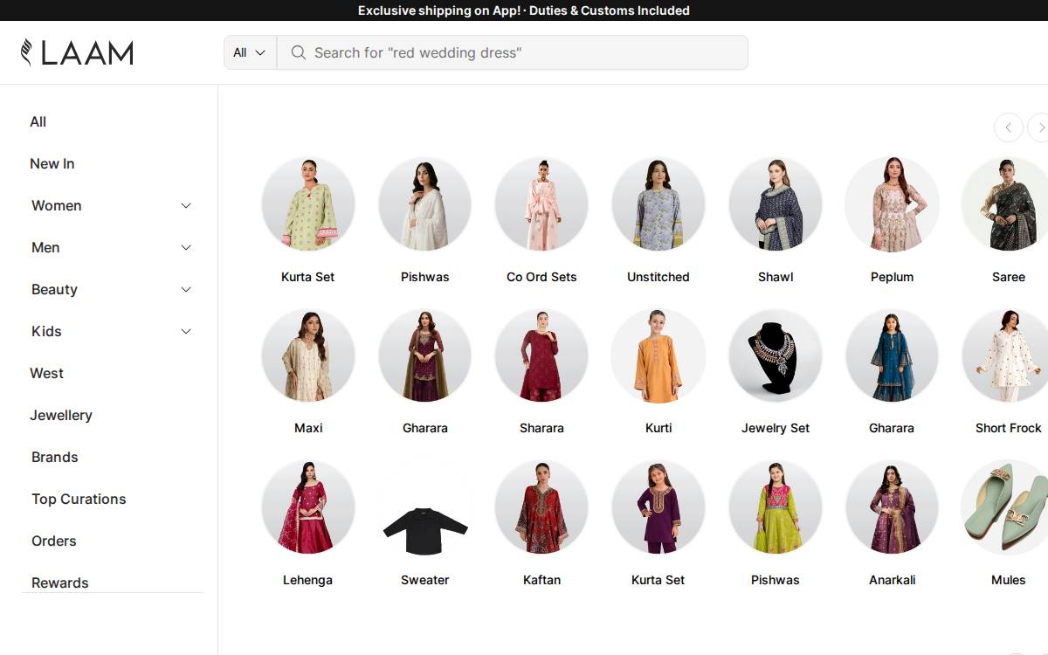Open the Lehenga category thumbnail
Viewport: 1048px width, 655px height.
(x=308, y=507)
